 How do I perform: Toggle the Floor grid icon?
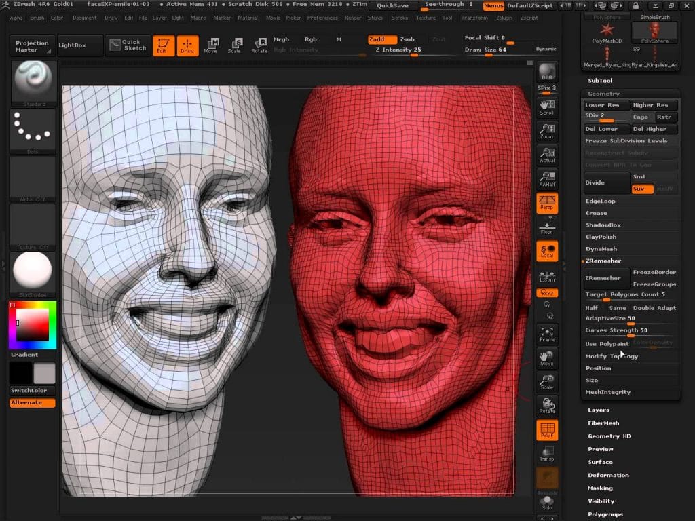click(547, 227)
